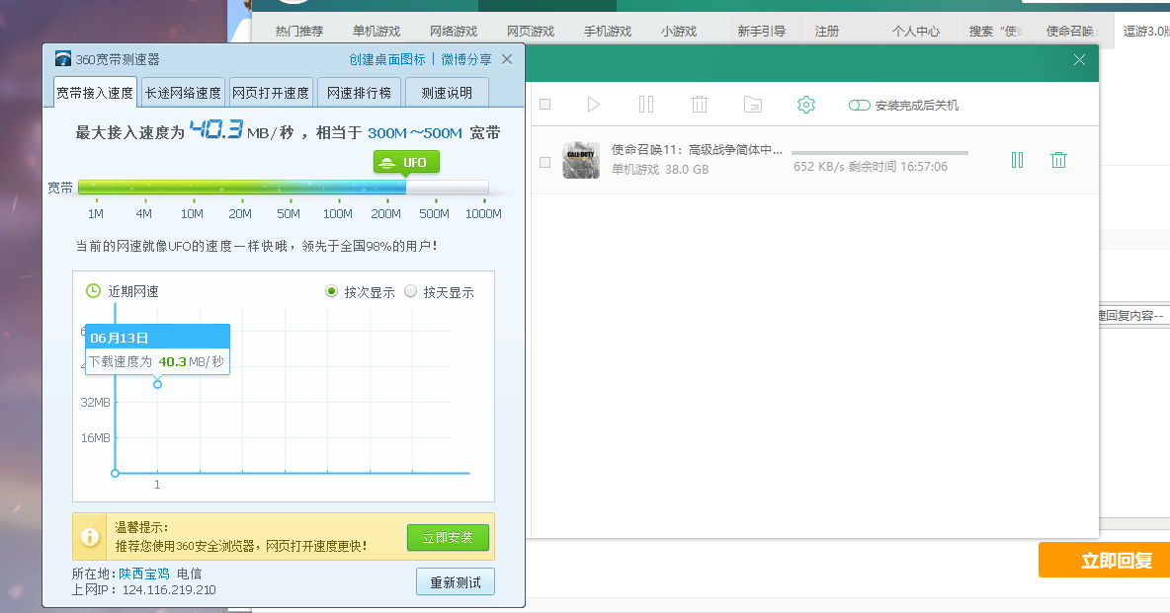Click the Call of Duty game thumbnail
Viewport: 1170px width, 613px height.
pos(581,160)
